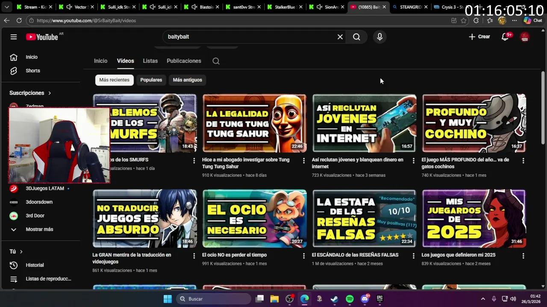The image size is (547, 307).
Task: Run search with the magnifier button
Action: tap(356, 37)
